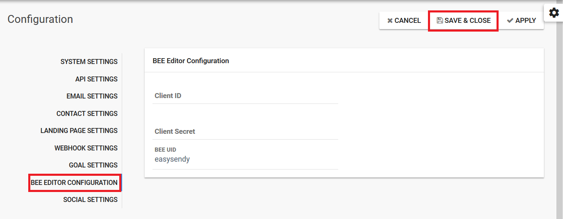Switch to API Settings tab

click(x=96, y=79)
